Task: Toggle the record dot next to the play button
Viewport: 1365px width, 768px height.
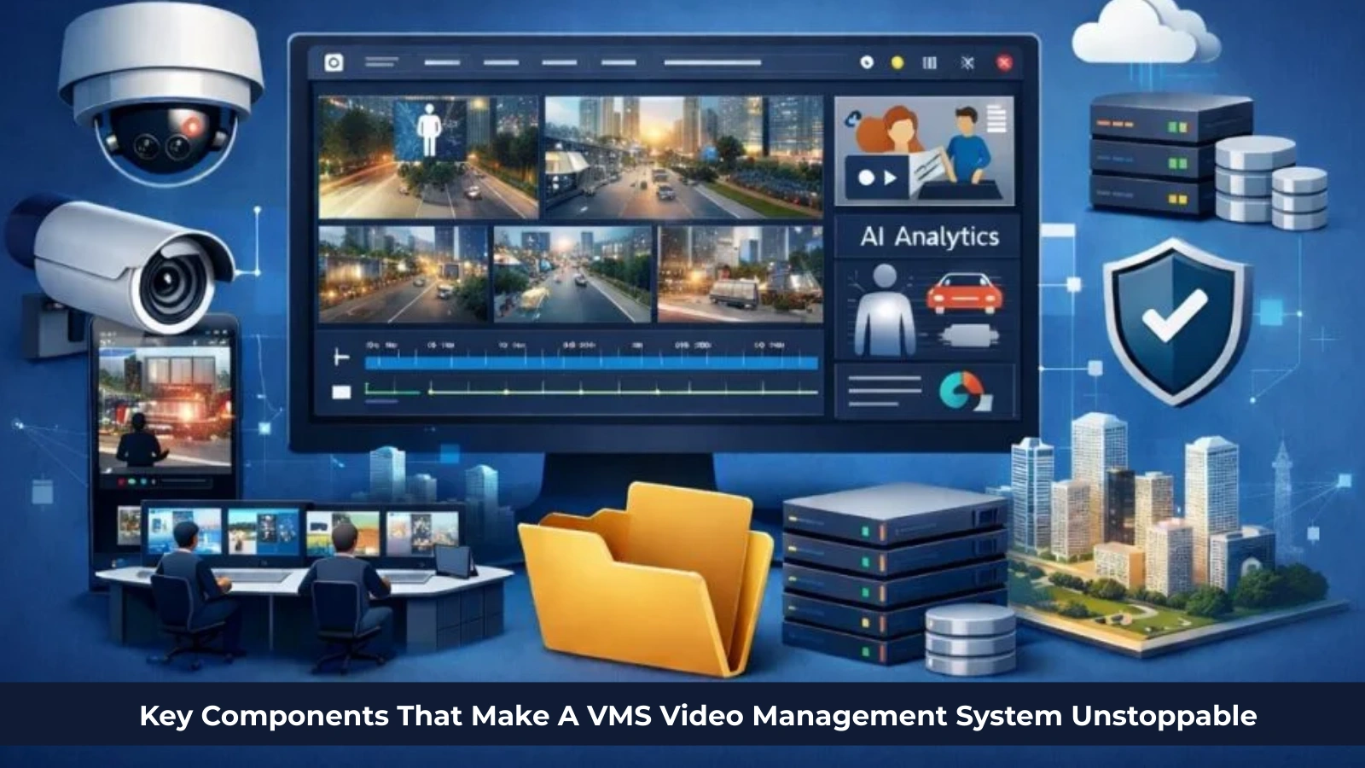Action: tap(865, 177)
